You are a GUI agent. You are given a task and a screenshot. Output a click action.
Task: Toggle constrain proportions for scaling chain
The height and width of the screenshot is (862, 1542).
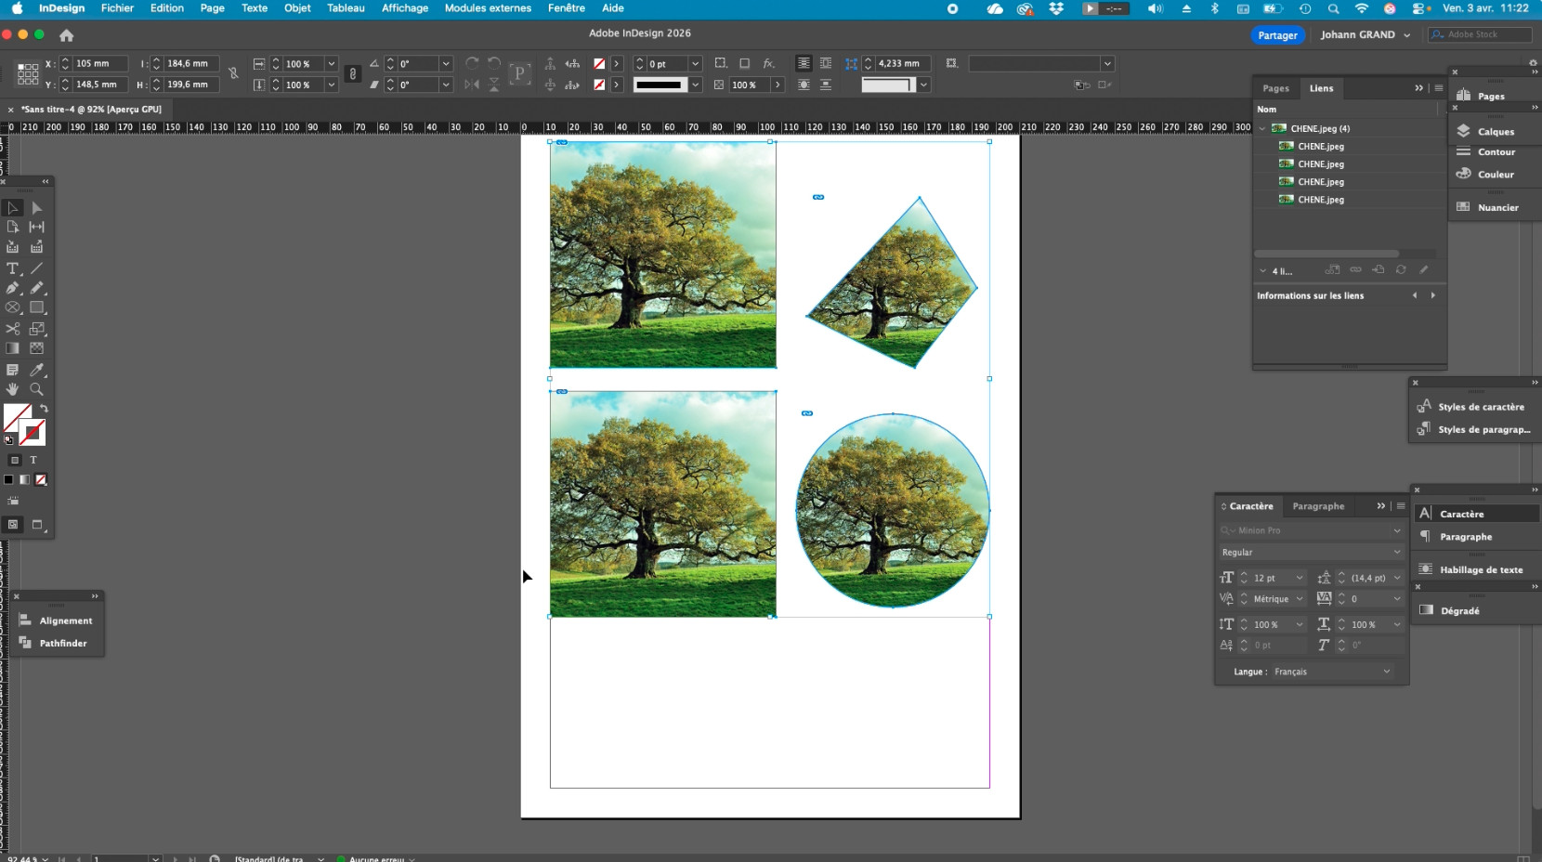(x=353, y=74)
